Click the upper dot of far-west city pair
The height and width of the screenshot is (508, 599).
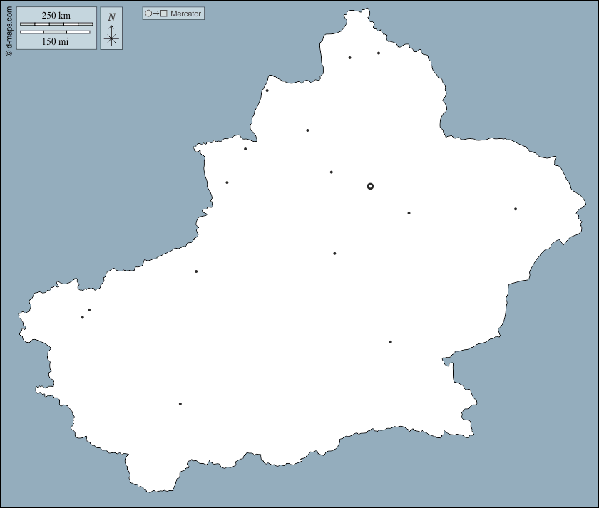tap(89, 310)
